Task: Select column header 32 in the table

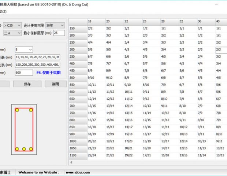Action: click(187, 22)
